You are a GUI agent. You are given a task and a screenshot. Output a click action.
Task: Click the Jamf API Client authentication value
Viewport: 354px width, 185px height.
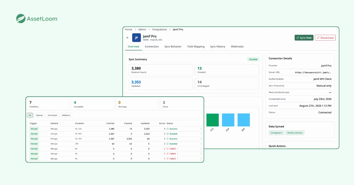[x=322, y=79]
